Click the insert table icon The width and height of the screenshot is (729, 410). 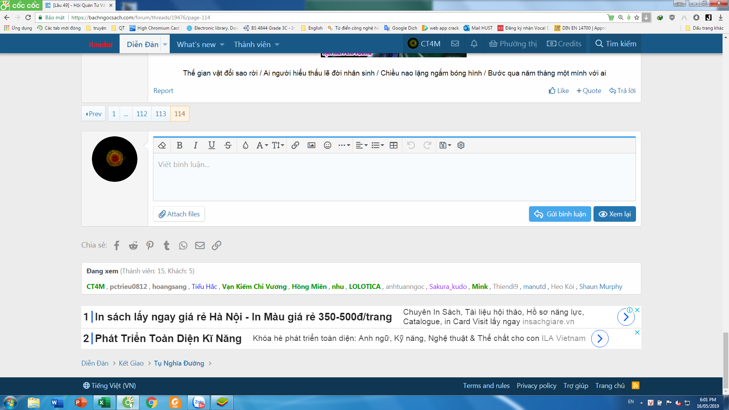(x=393, y=145)
